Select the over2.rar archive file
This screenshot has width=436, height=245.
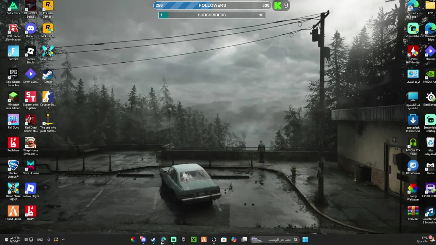pyautogui.click(x=413, y=213)
